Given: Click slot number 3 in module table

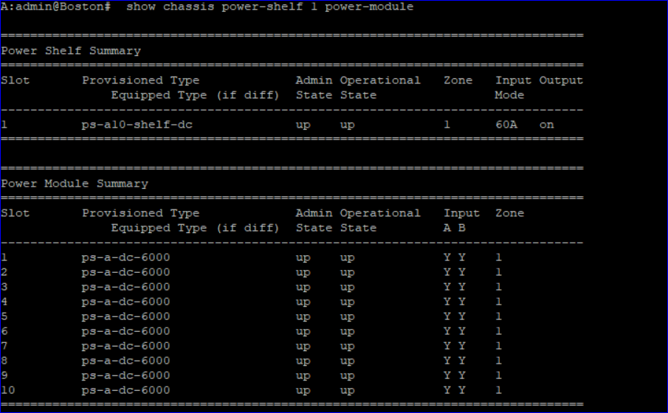Looking at the screenshot, I should [x=4, y=287].
